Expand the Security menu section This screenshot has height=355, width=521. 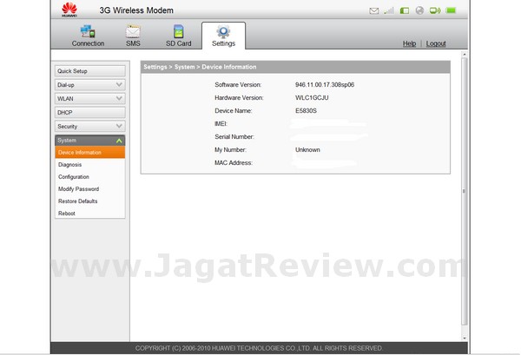(x=89, y=127)
